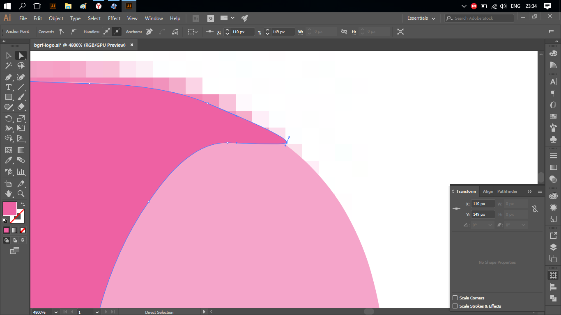The height and width of the screenshot is (315, 561).
Task: Switch to the Align tab
Action: (488, 192)
